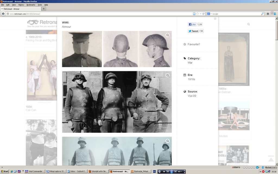Zoom the top helmet photo with magnifier
This screenshot has width=278, height=174.
(168, 35)
